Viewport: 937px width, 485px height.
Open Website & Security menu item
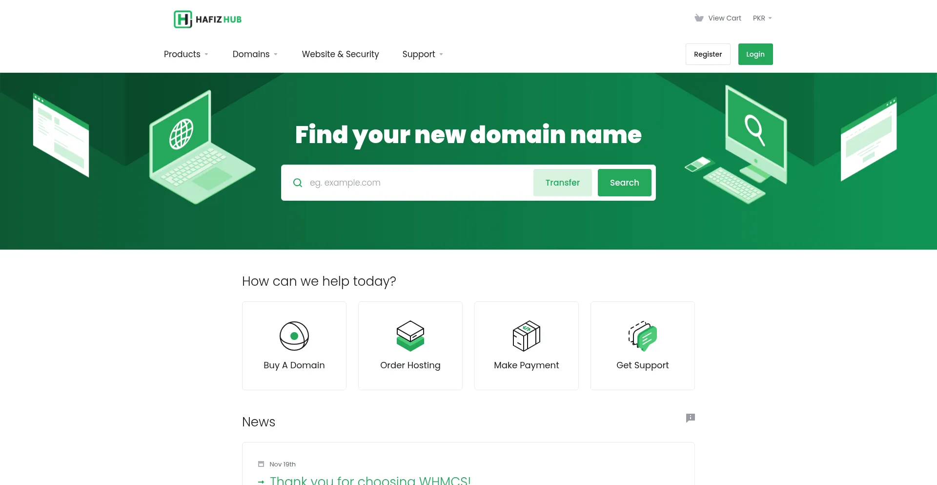(340, 54)
